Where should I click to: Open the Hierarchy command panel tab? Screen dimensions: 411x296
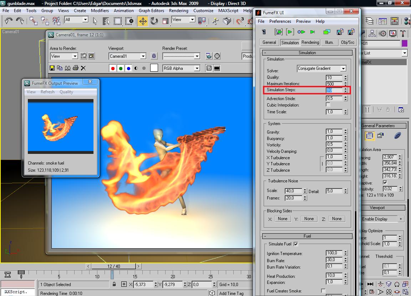coord(372,33)
